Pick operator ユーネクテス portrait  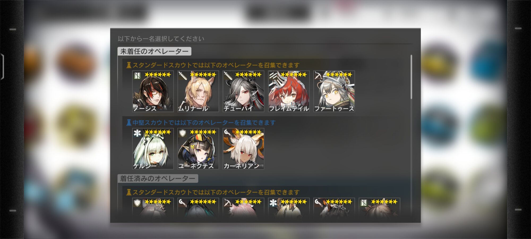[x=198, y=149]
